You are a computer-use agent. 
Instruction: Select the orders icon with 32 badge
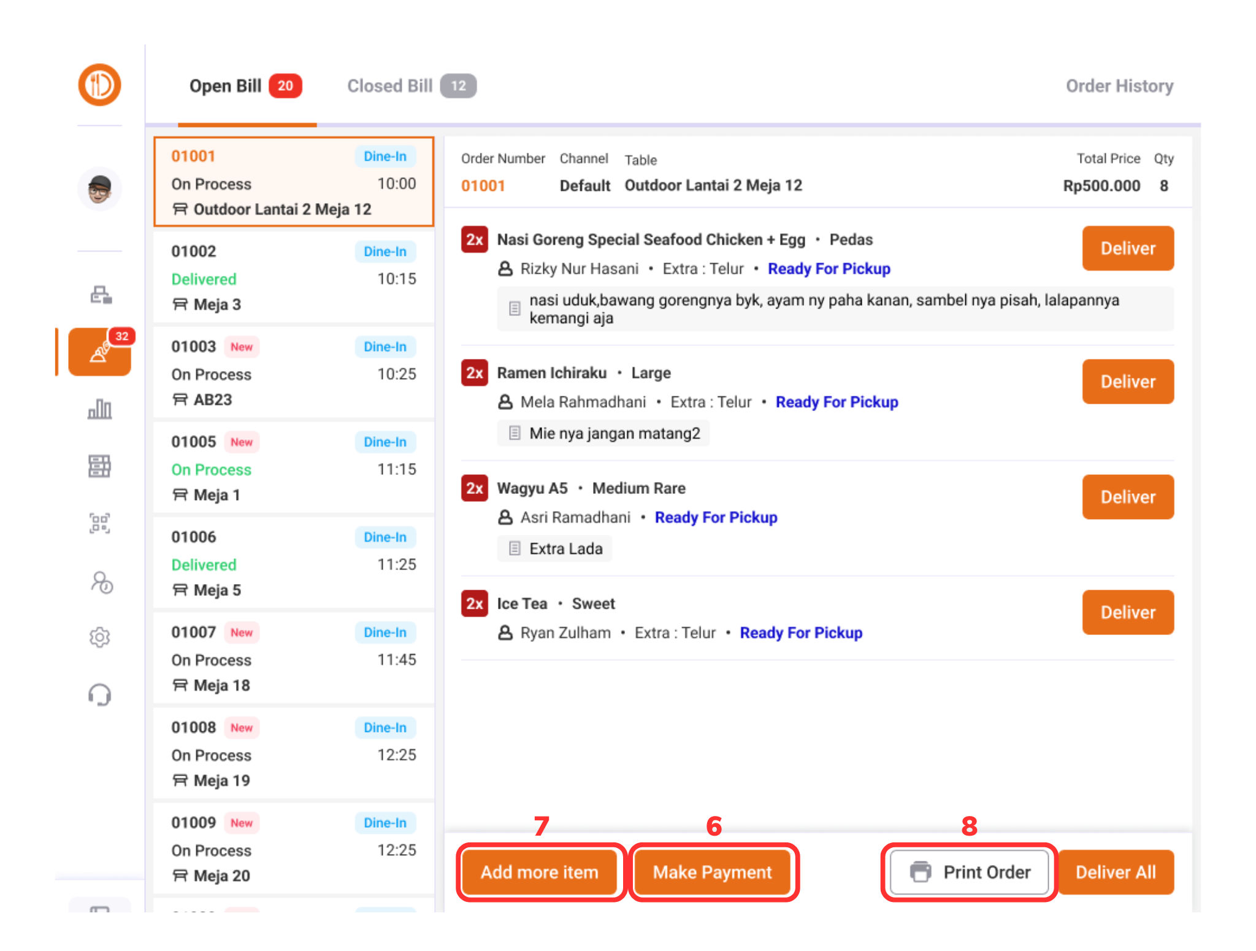[99, 352]
